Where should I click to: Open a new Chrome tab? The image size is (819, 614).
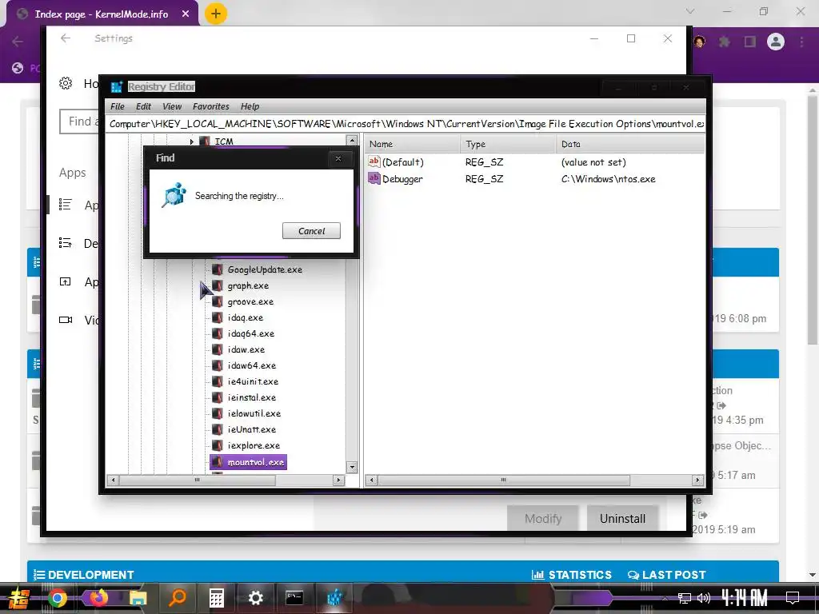216,14
